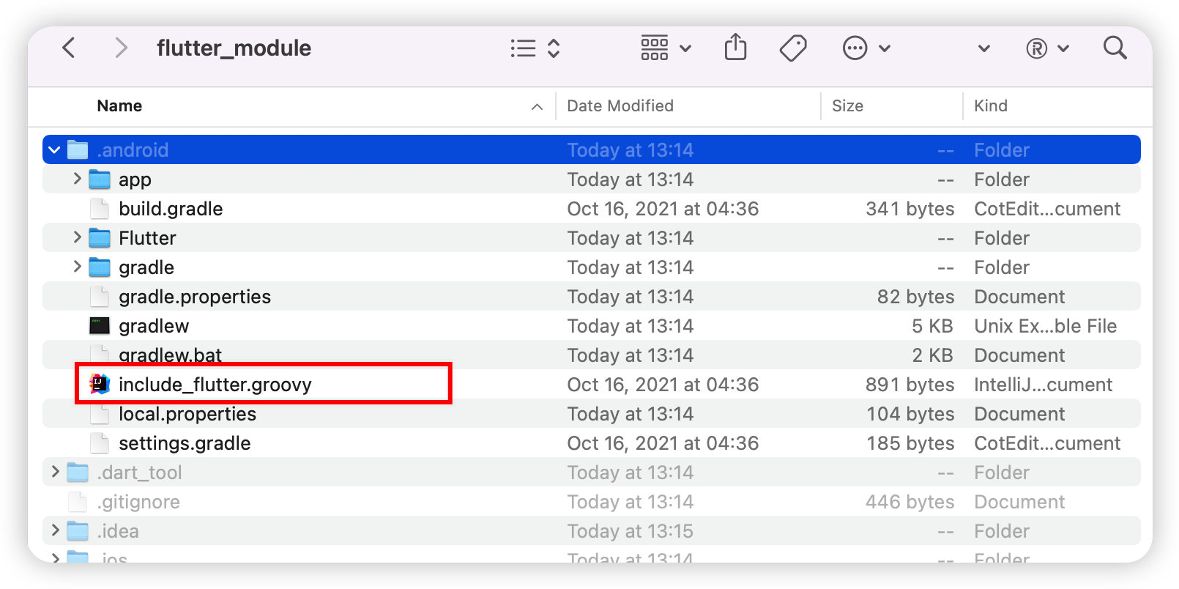
Task: Select the build.gradle file icon
Action: tap(100, 209)
